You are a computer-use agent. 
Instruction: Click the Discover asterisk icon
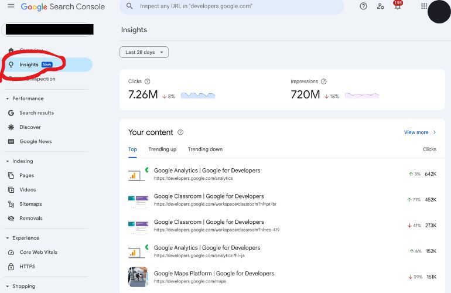11,127
